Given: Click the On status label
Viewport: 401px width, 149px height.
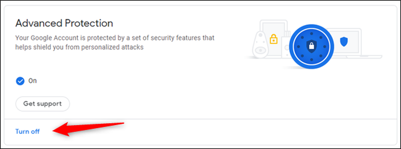Looking at the screenshot, I should coord(32,81).
